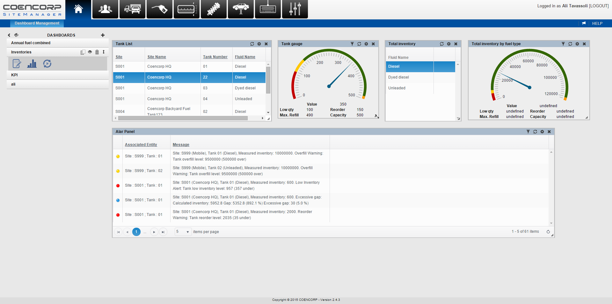The width and height of the screenshot is (612, 304).
Task: Open the terminals module with the keyboard icon
Action: (268, 9)
